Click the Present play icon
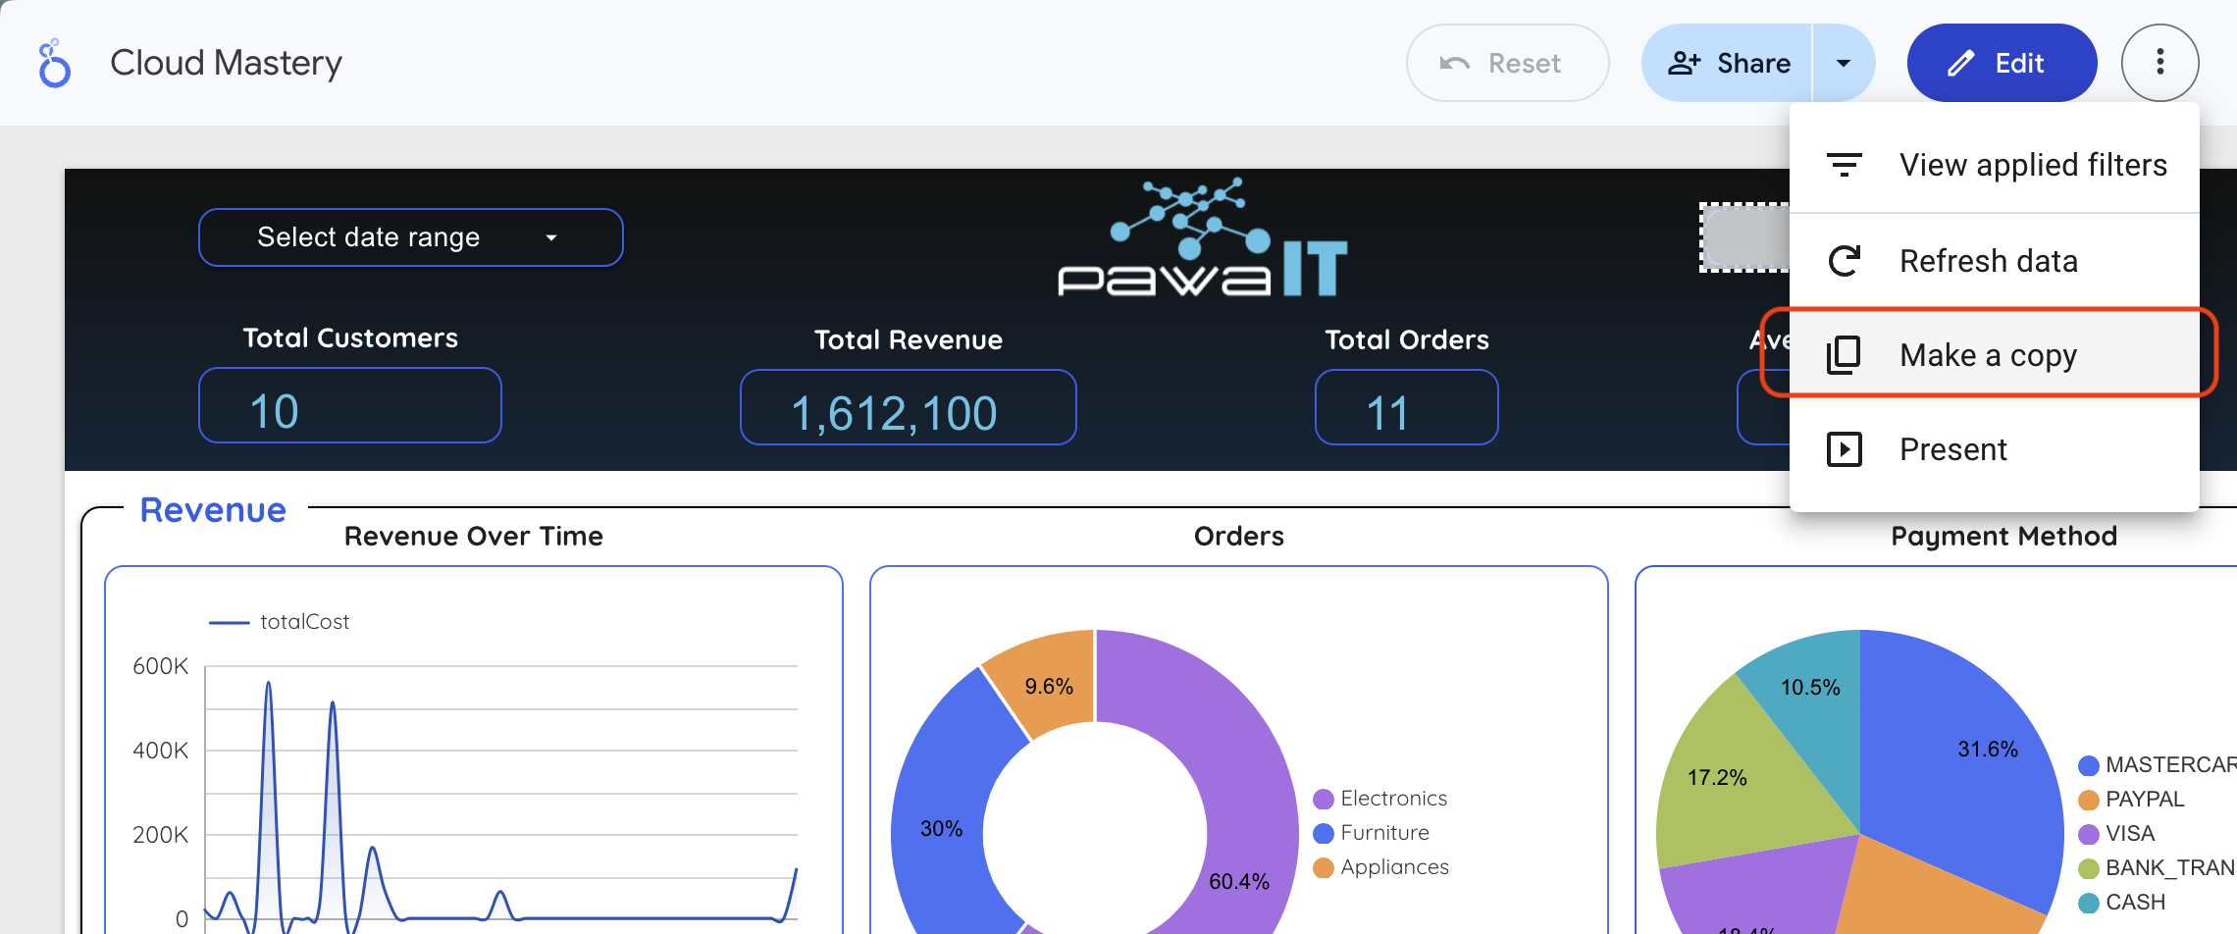 click(1844, 449)
